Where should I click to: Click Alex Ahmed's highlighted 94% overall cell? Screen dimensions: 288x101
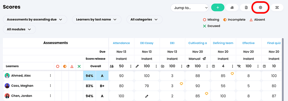point(89,76)
